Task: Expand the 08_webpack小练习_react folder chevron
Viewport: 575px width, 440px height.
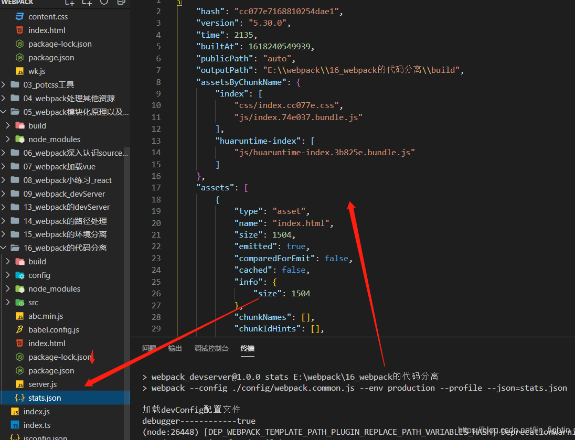Action: 3,180
